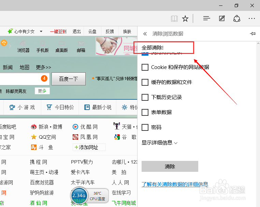Check 密码 checkbox
260x207 pixels.
[x=145, y=127]
